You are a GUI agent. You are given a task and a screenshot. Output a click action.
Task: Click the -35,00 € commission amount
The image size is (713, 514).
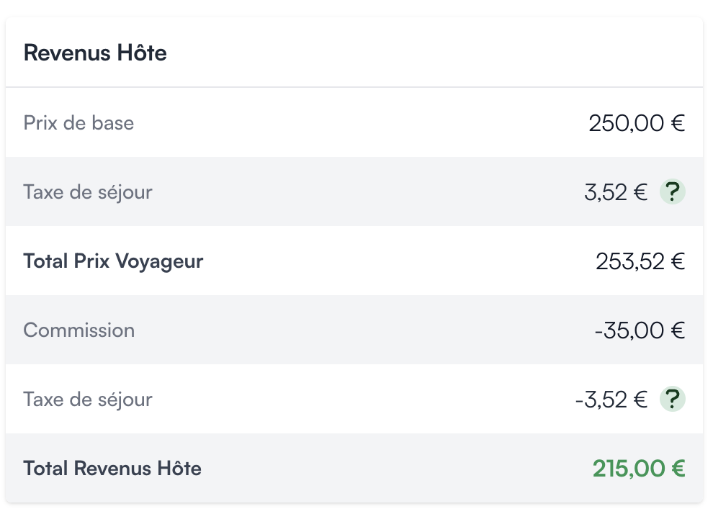[640, 330]
